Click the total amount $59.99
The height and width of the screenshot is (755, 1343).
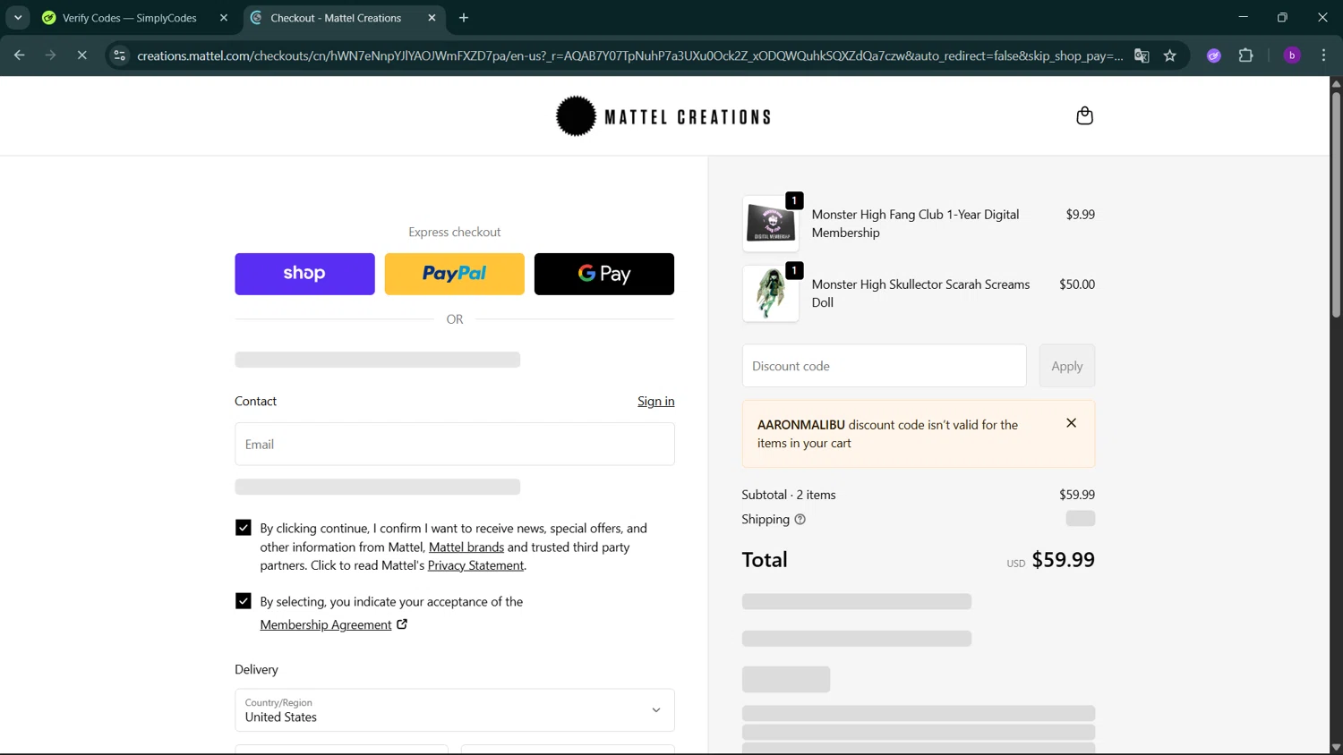coord(1063,560)
